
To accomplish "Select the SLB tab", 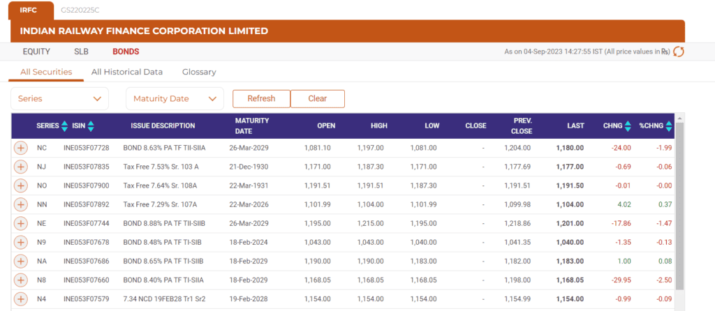I will pos(81,52).
